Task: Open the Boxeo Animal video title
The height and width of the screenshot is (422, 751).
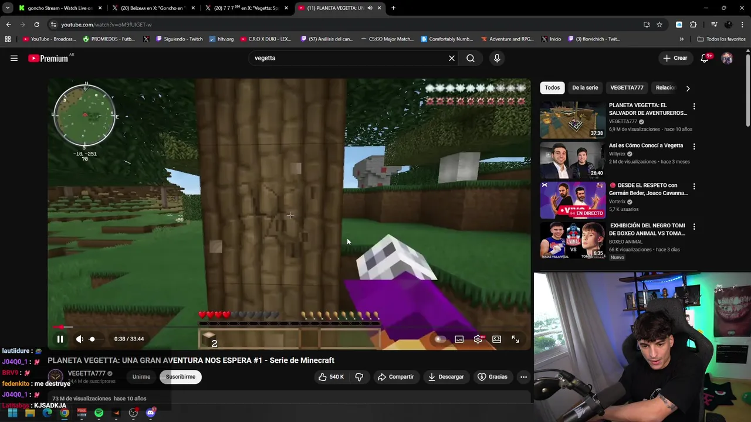Action: (x=647, y=229)
